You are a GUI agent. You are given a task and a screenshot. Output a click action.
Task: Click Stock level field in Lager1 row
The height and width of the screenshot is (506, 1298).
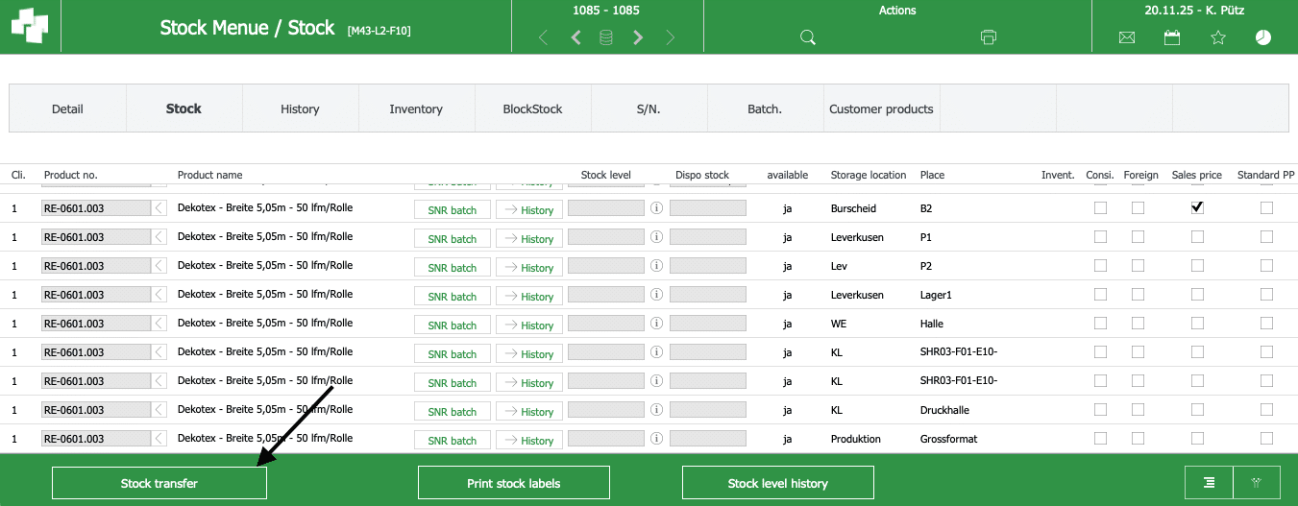tap(605, 295)
